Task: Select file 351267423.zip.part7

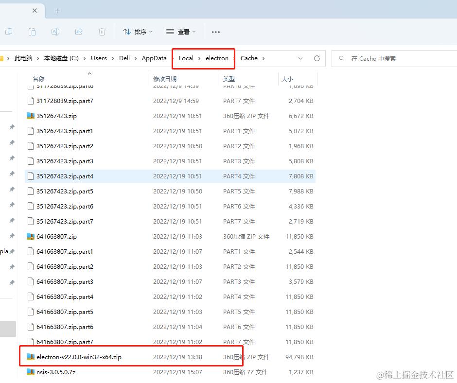Action: click(170, 221)
